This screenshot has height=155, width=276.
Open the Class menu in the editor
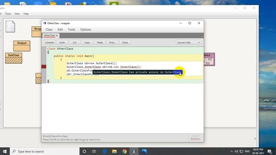pyautogui.click(x=49, y=30)
